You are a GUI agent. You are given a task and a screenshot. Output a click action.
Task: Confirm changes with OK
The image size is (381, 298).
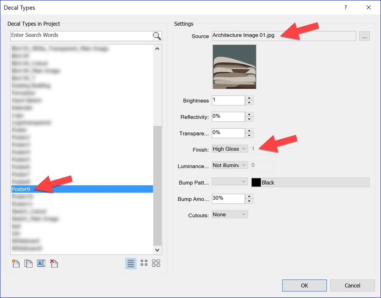[304, 285]
